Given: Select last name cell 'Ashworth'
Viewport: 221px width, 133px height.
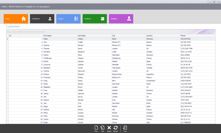Looking at the screenshot, I should [95, 71].
